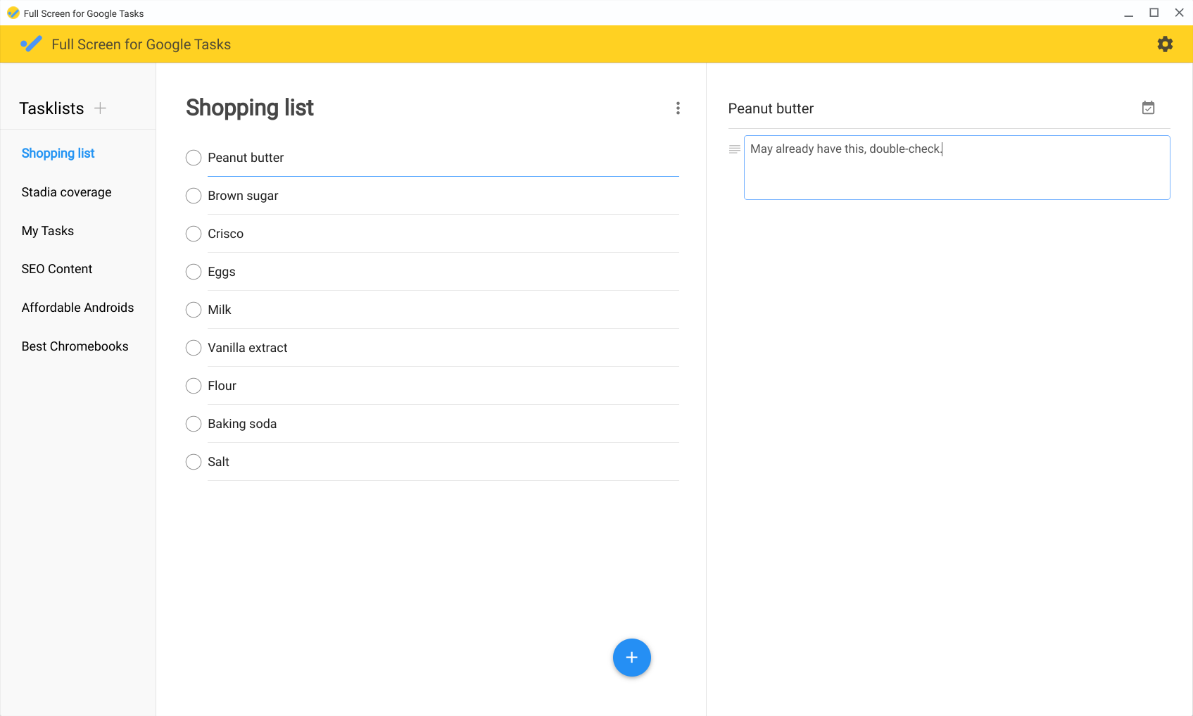Add a new tasklist with plus icon

[x=101, y=108]
